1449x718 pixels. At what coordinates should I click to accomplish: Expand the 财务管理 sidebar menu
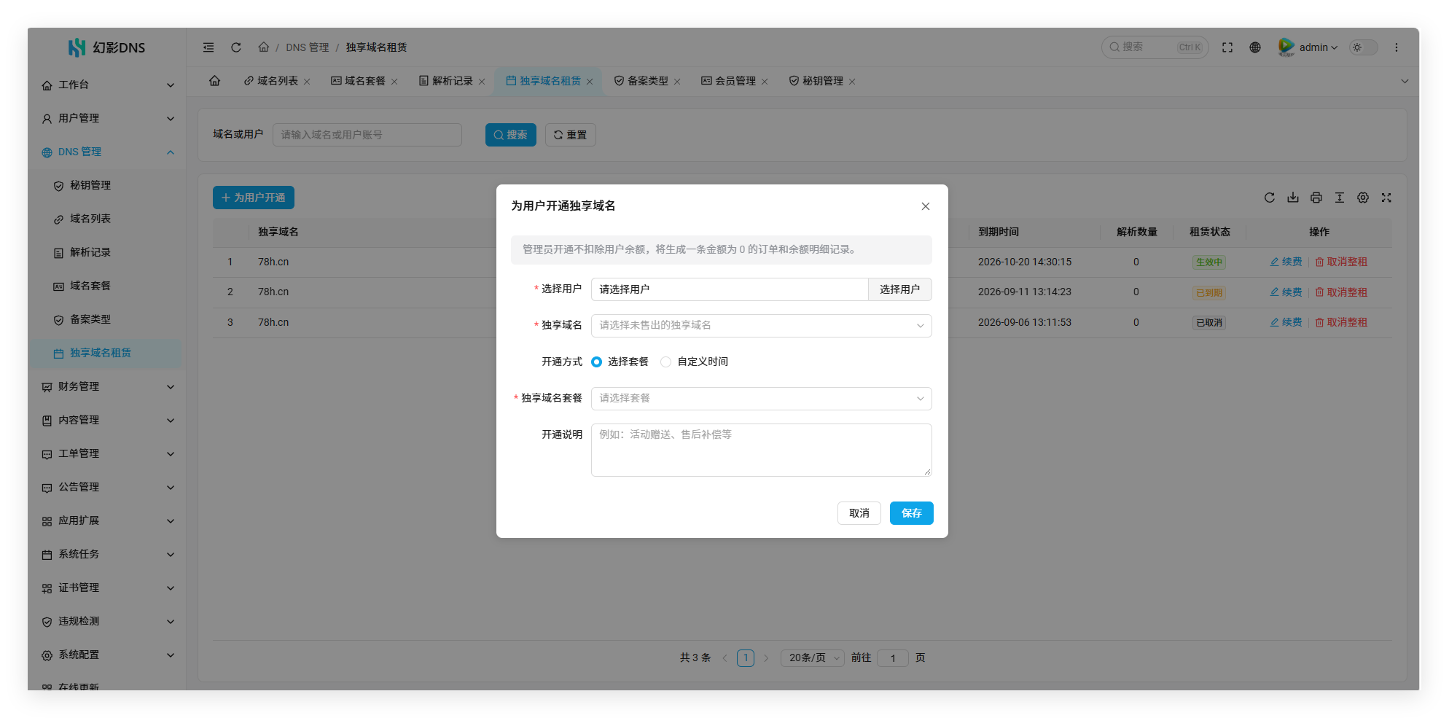[108, 387]
